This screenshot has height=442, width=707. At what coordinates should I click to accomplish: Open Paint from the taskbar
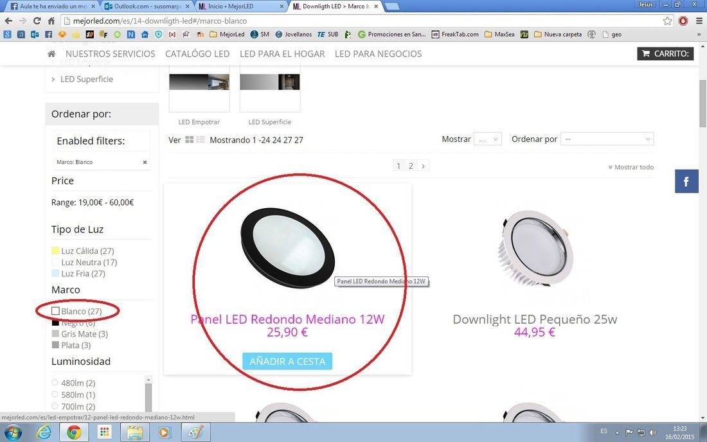[195, 432]
